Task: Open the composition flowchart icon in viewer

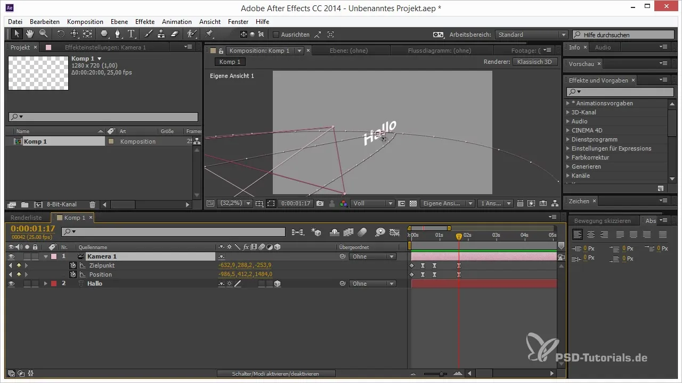Action: tap(556, 203)
